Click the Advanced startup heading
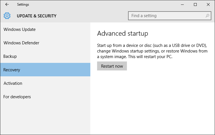215x135 pixels. tap(122, 34)
